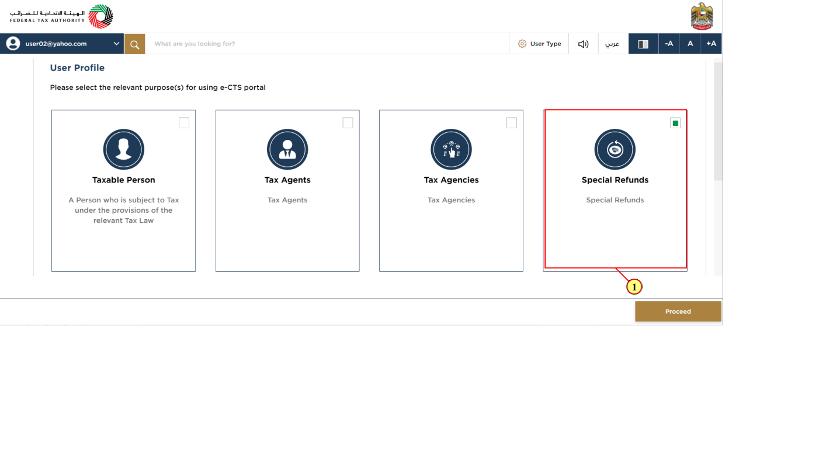Click the vertical scrollbar on the right
This screenshot has height=467, width=826.
(719, 121)
